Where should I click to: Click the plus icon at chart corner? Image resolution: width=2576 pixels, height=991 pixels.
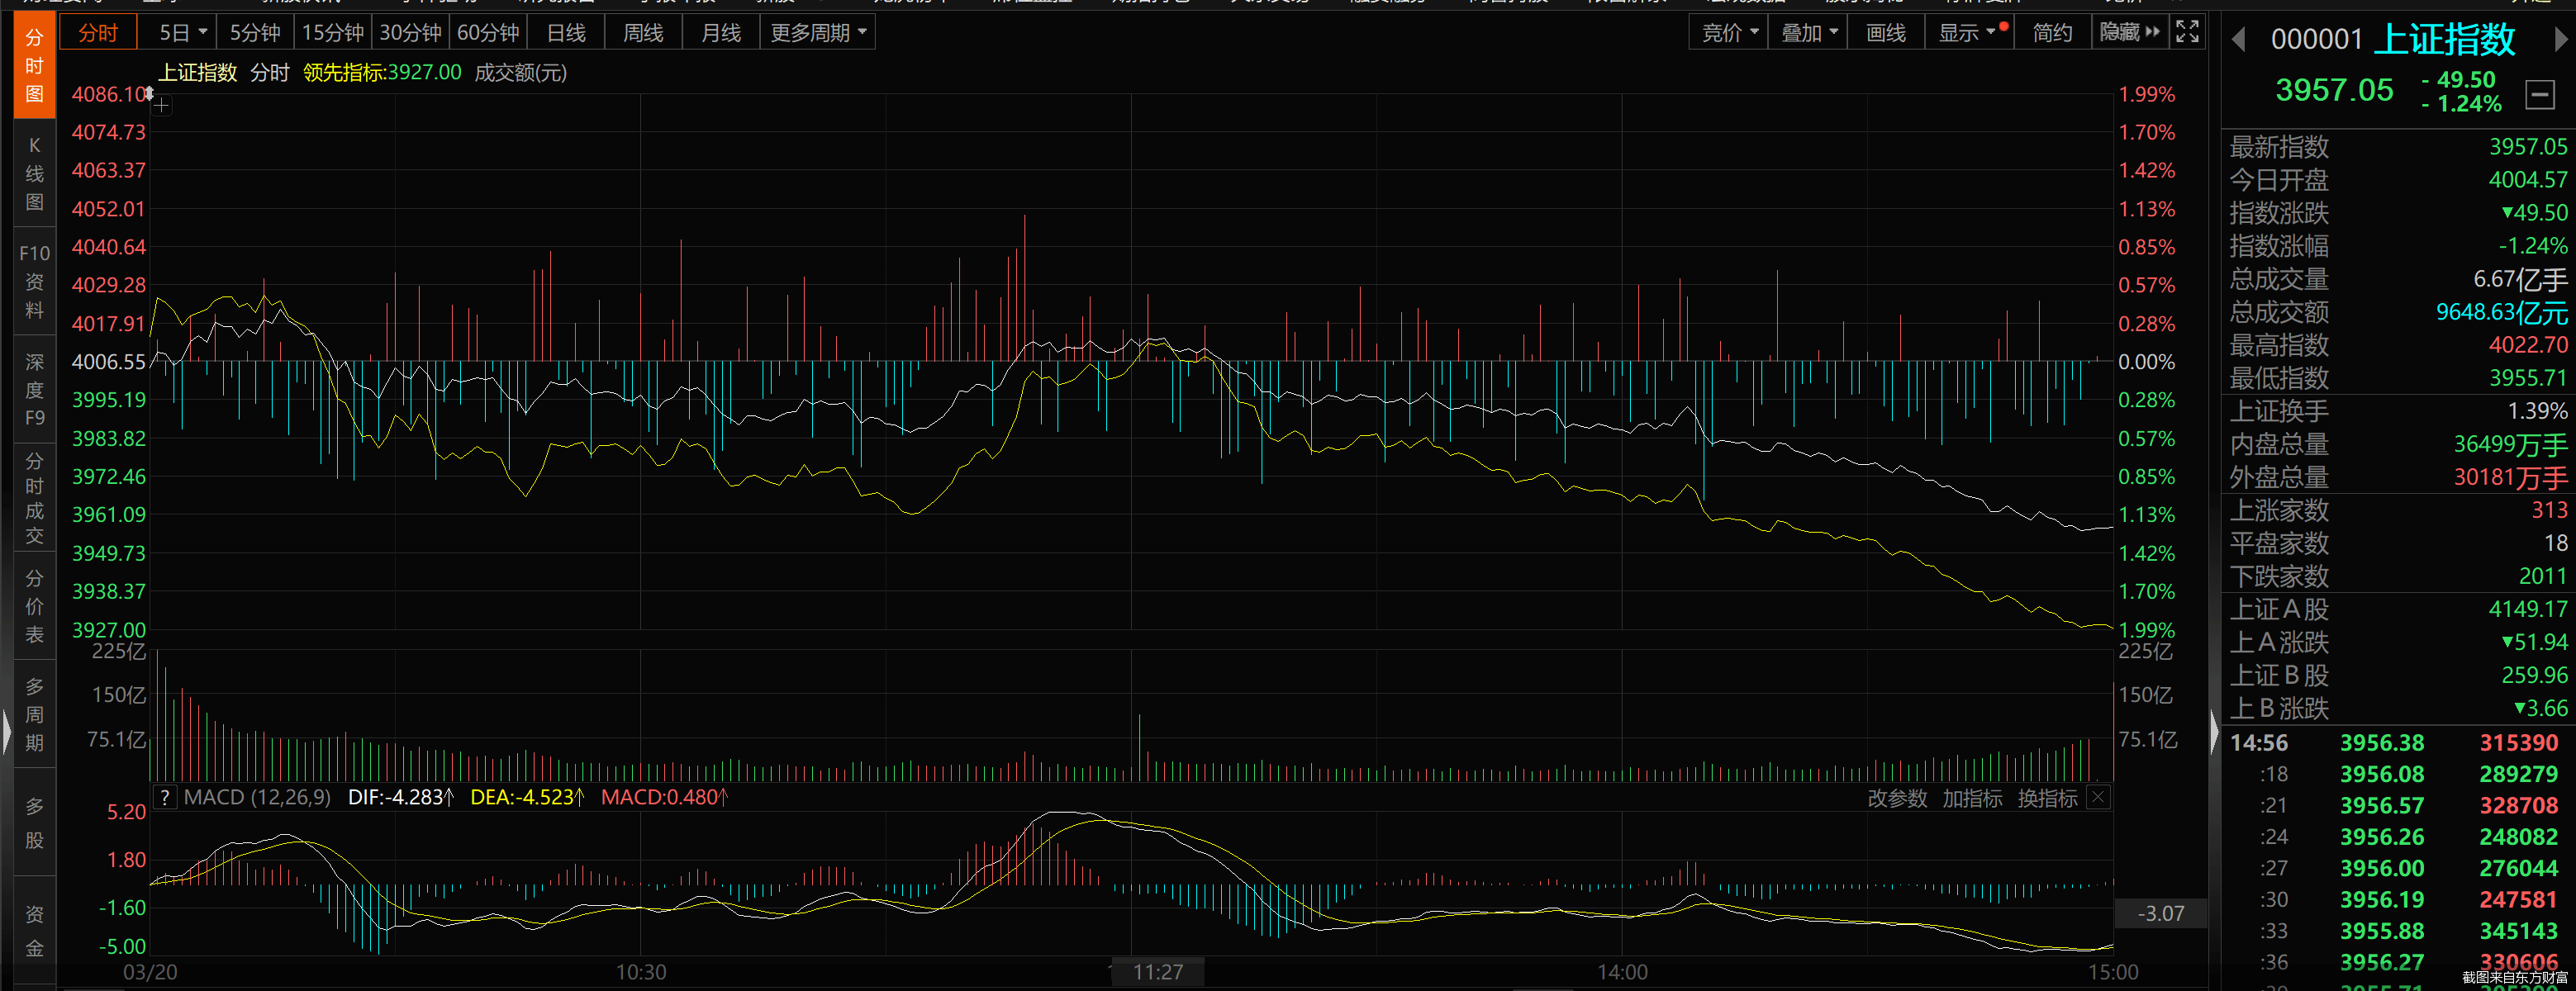click(x=162, y=105)
